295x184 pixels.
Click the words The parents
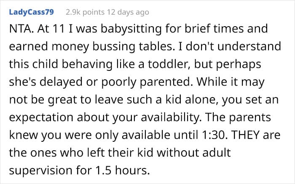[x=238, y=117]
